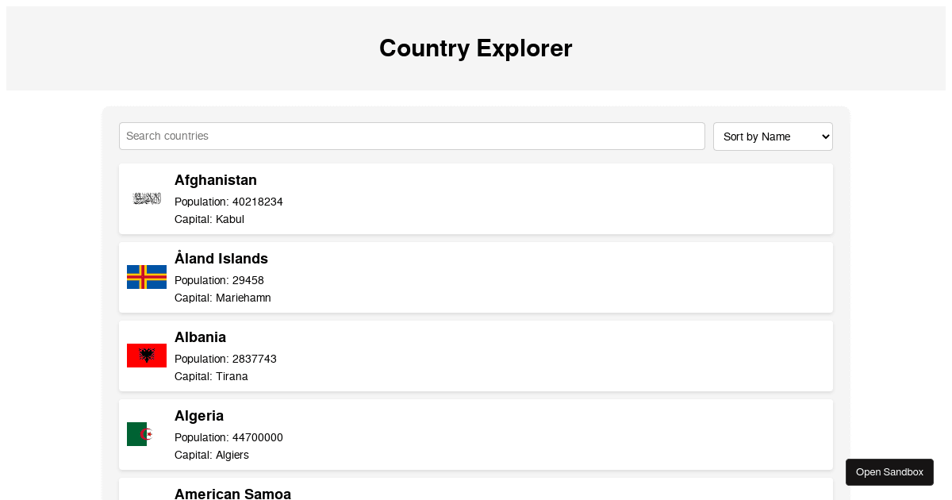Click the Afghanistan flag image

(x=147, y=198)
